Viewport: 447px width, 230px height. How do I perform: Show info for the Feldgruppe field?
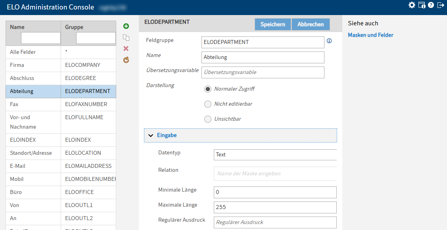pos(329,41)
